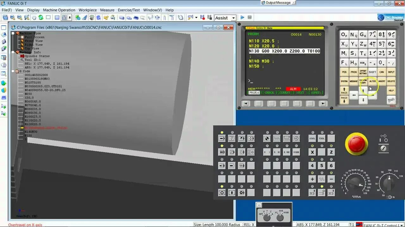Viewport: 405px width, 227px height.
Task: Select Top View in the tree
Action: pyautogui.click(x=32, y=49)
